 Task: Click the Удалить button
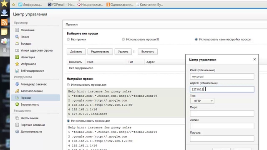click(x=123, y=52)
